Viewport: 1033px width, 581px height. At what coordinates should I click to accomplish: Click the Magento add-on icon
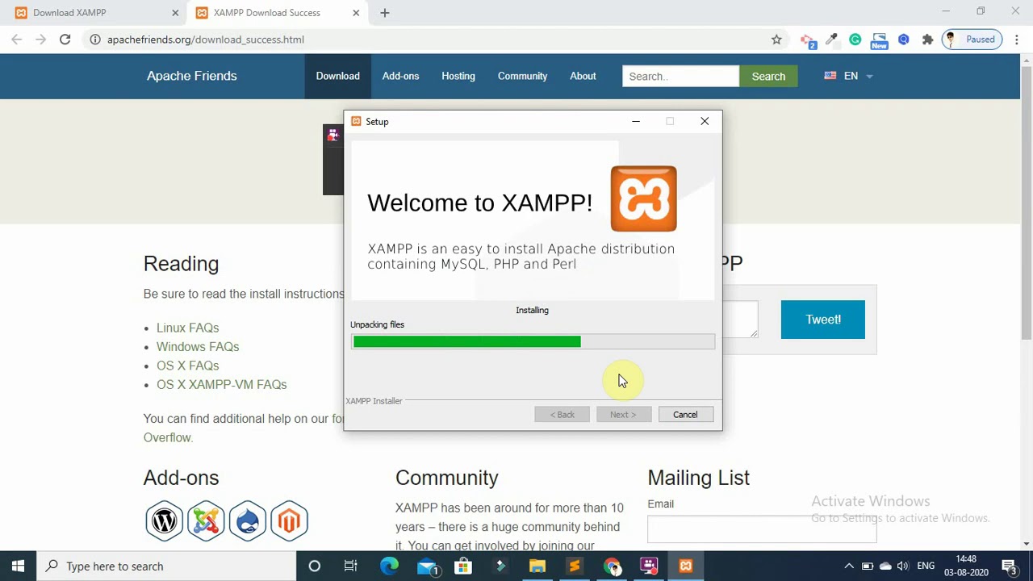point(289,520)
